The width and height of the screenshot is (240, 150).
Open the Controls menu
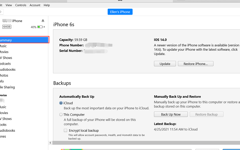tap(21, 5)
